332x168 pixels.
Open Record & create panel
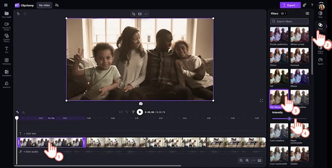tap(6, 26)
